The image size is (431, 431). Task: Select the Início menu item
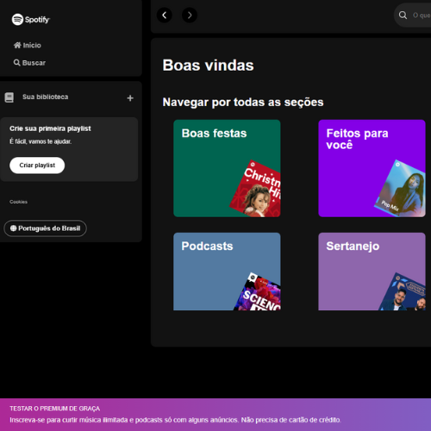[28, 45]
